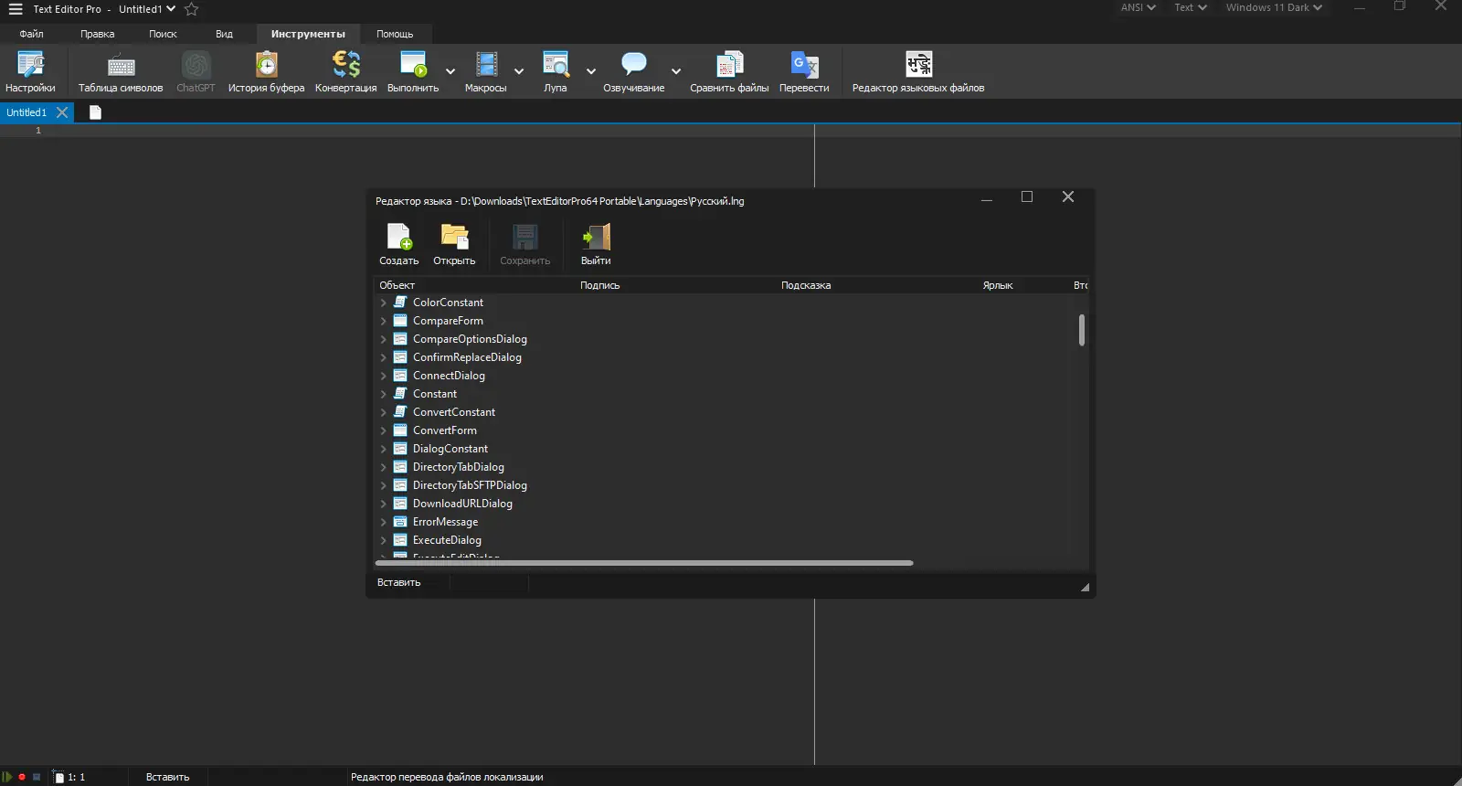Activate the Лупа magnifier tool
This screenshot has width=1462, height=786.
556,72
